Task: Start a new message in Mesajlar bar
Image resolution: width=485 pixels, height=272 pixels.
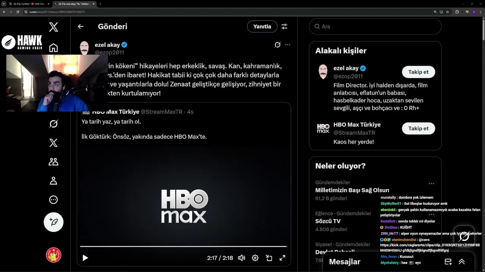Action: 448,262
